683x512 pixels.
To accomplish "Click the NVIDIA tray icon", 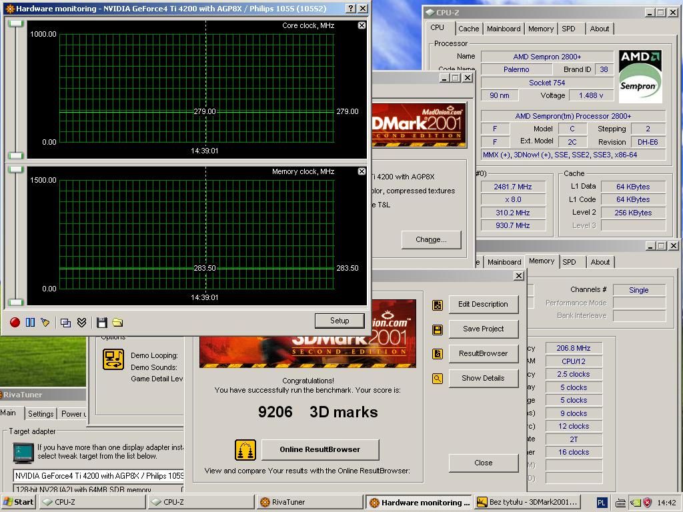I will pyautogui.click(x=636, y=503).
